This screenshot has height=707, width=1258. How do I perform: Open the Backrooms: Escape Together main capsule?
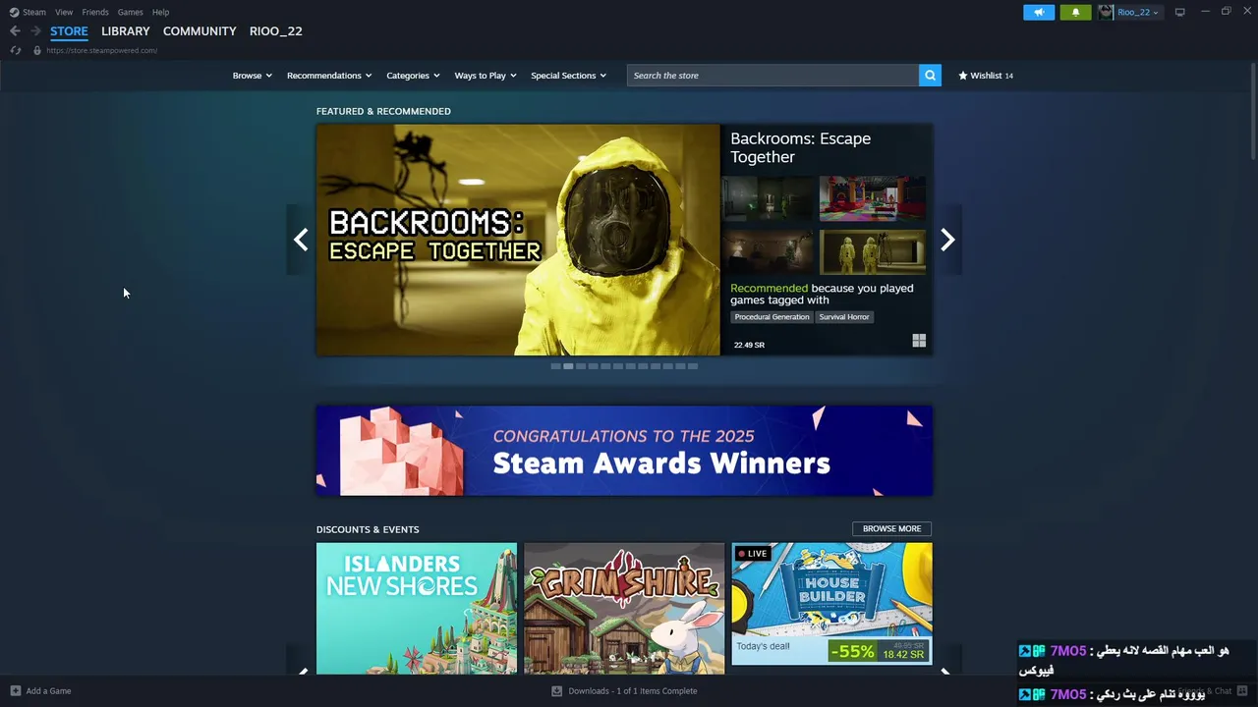[x=518, y=240]
